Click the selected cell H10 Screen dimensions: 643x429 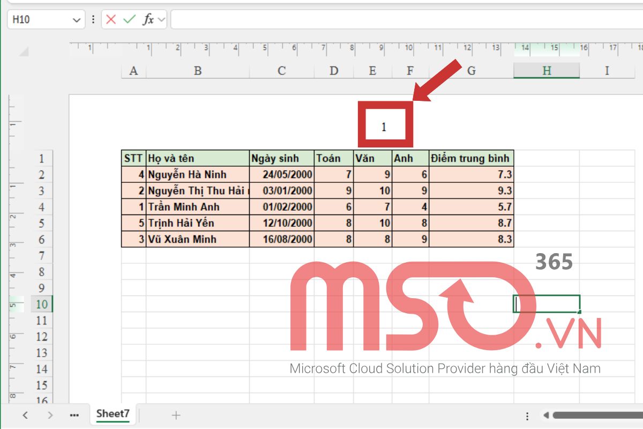click(x=547, y=304)
